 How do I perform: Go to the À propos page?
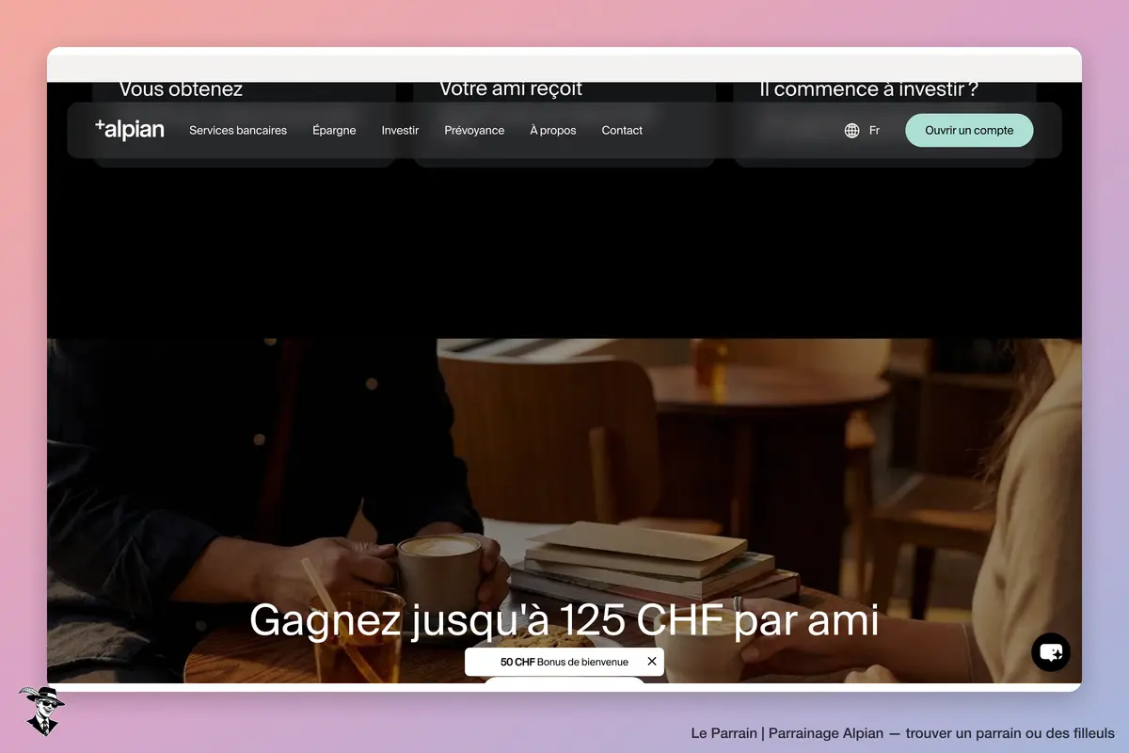(x=553, y=131)
